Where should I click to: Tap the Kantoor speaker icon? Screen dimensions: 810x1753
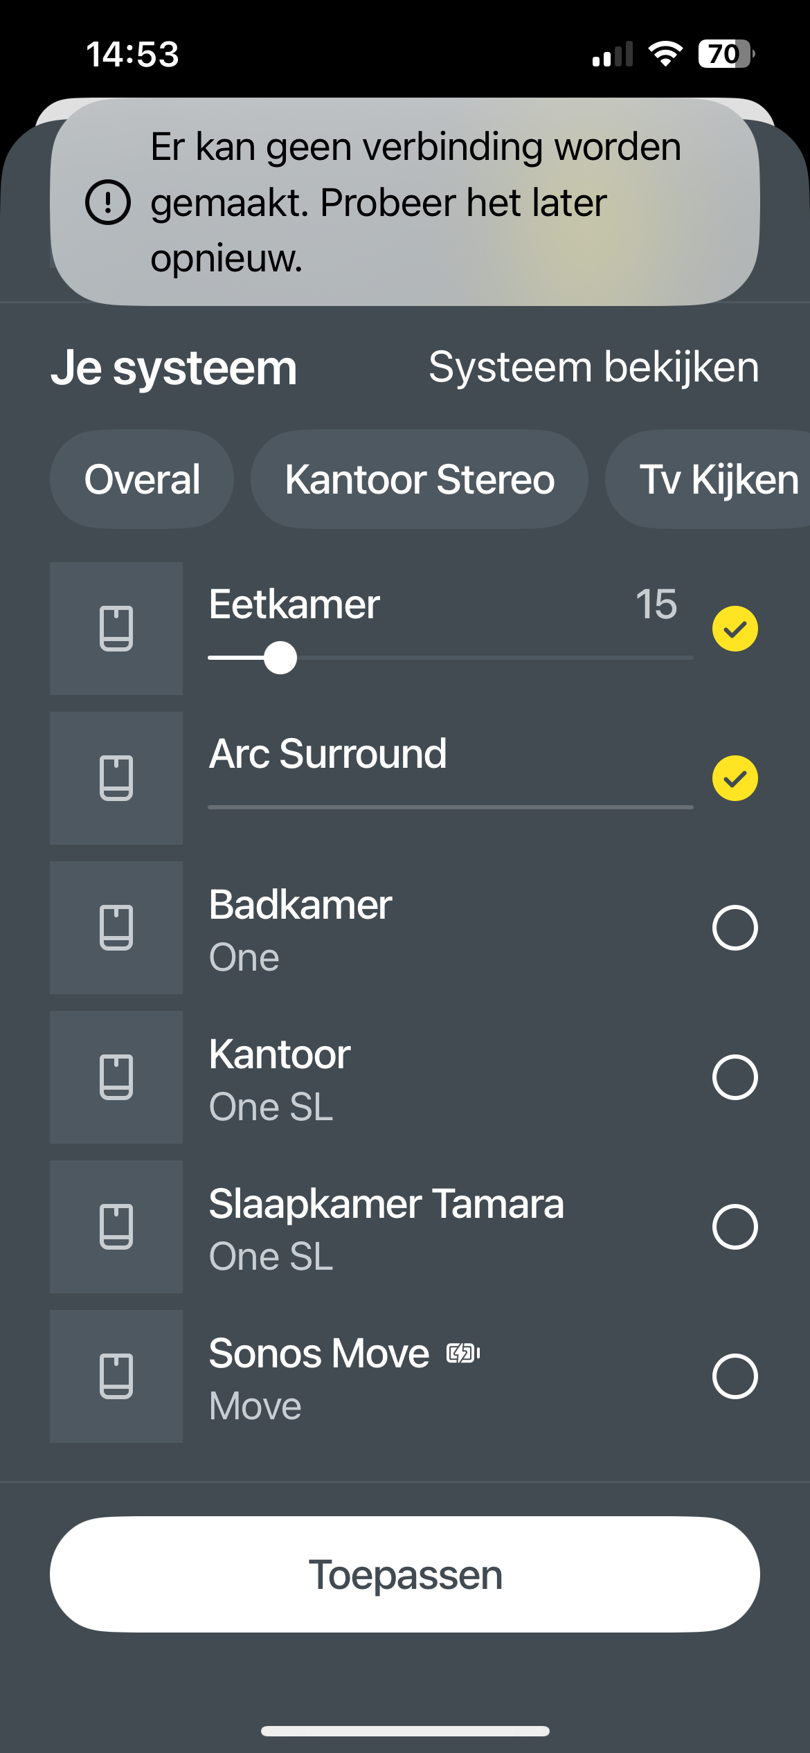[x=116, y=1077]
